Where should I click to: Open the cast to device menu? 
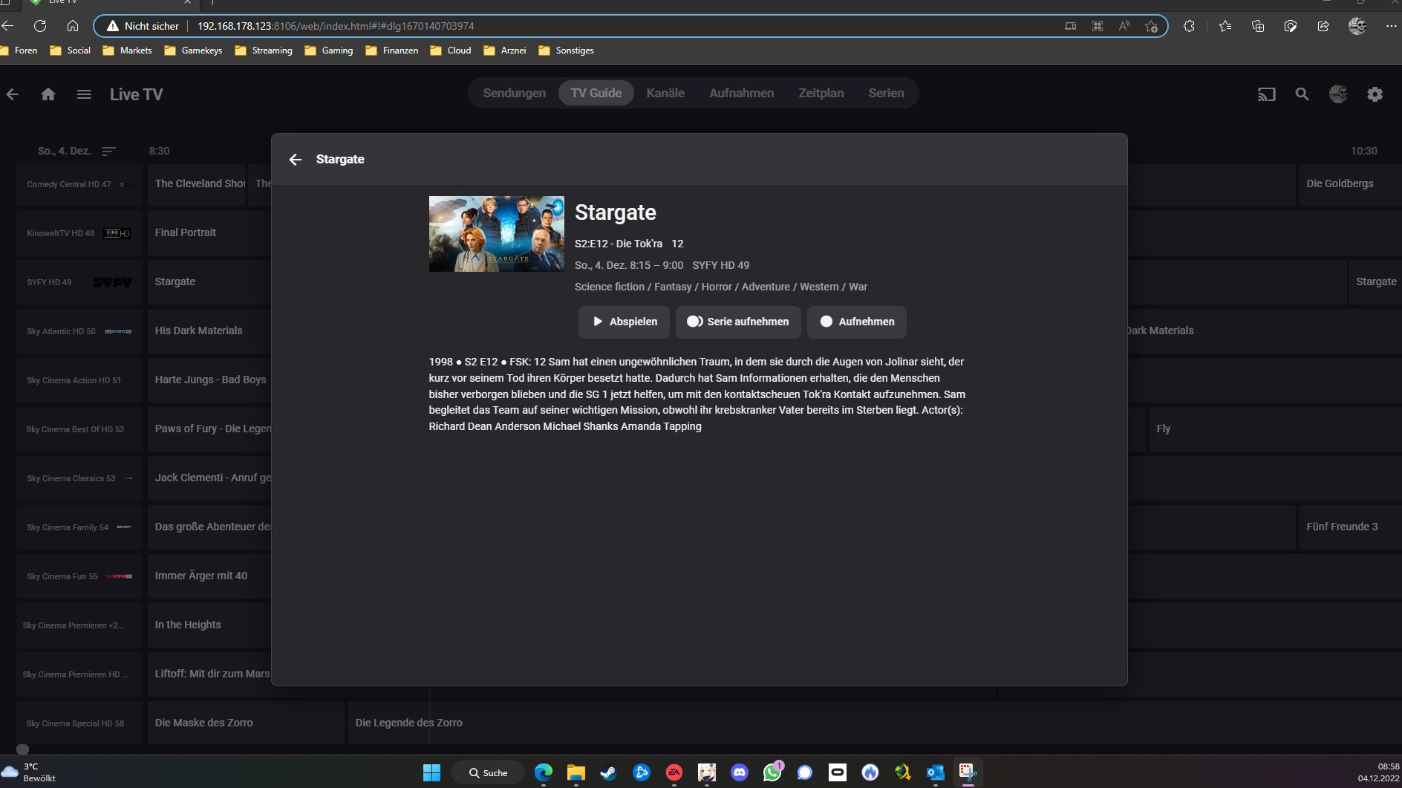(x=1266, y=94)
